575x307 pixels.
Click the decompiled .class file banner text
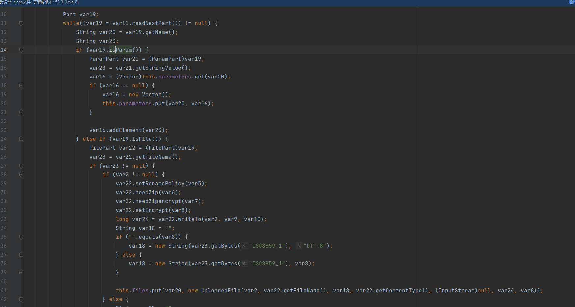39,2
